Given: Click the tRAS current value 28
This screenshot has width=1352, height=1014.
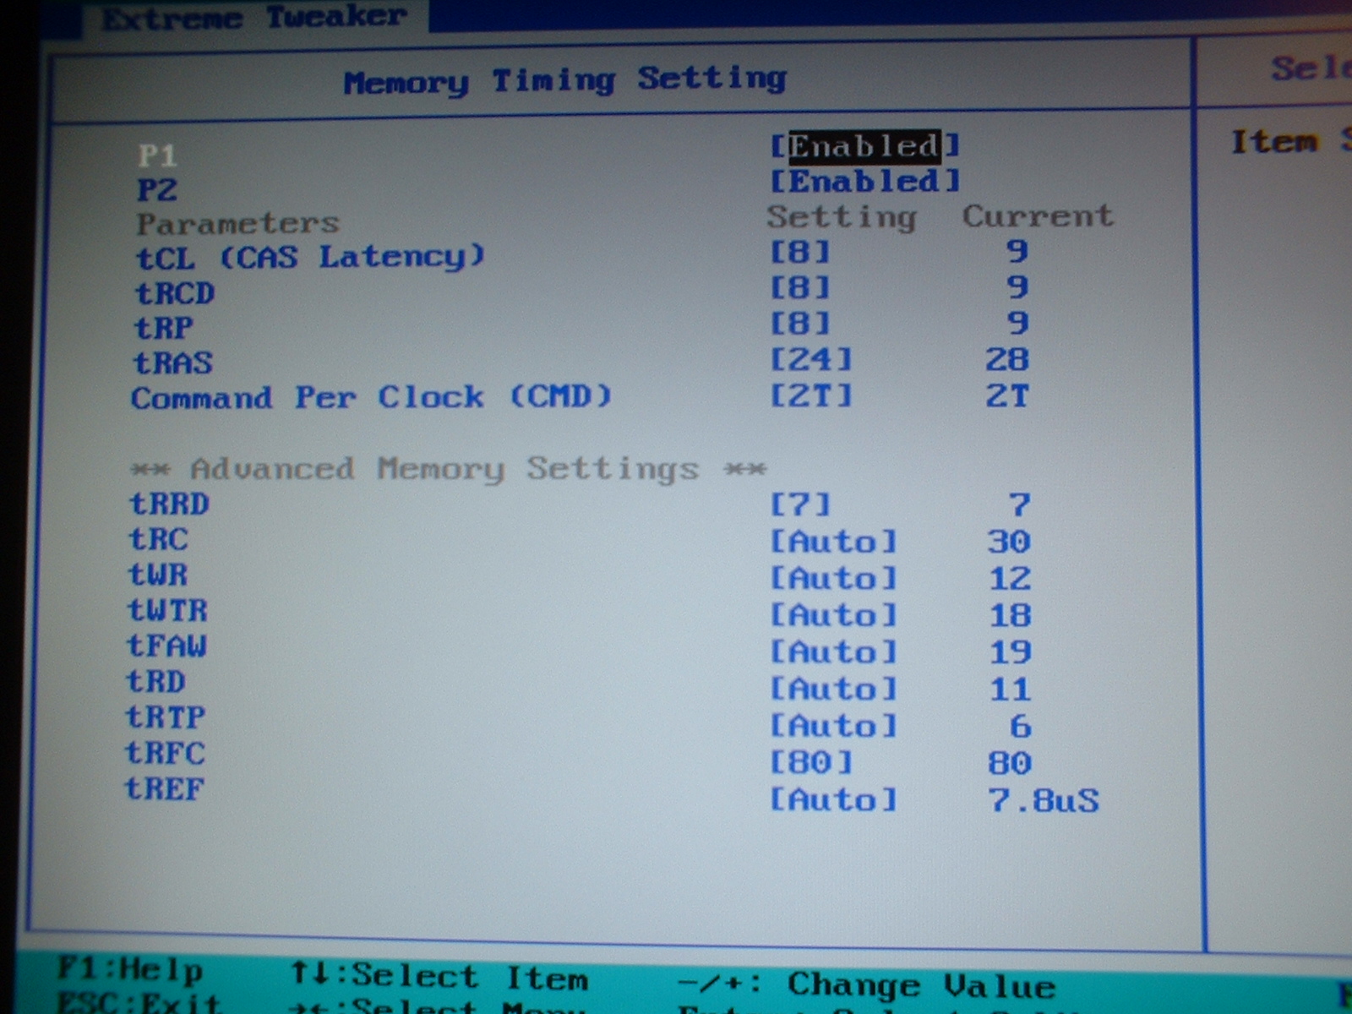Looking at the screenshot, I should click(1007, 360).
